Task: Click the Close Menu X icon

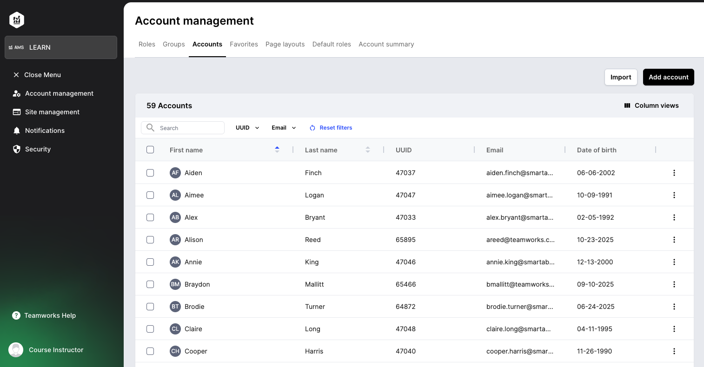Action: tap(16, 75)
